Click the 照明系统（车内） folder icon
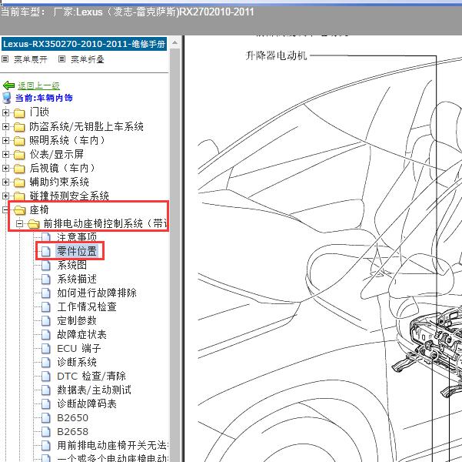This screenshot has height=462, width=462. (19, 141)
